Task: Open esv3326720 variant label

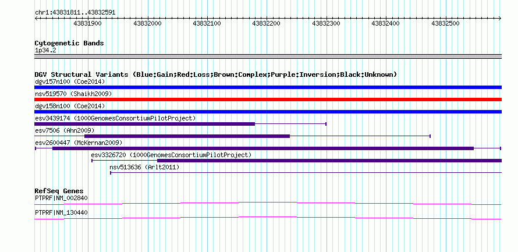Action: pos(171,155)
